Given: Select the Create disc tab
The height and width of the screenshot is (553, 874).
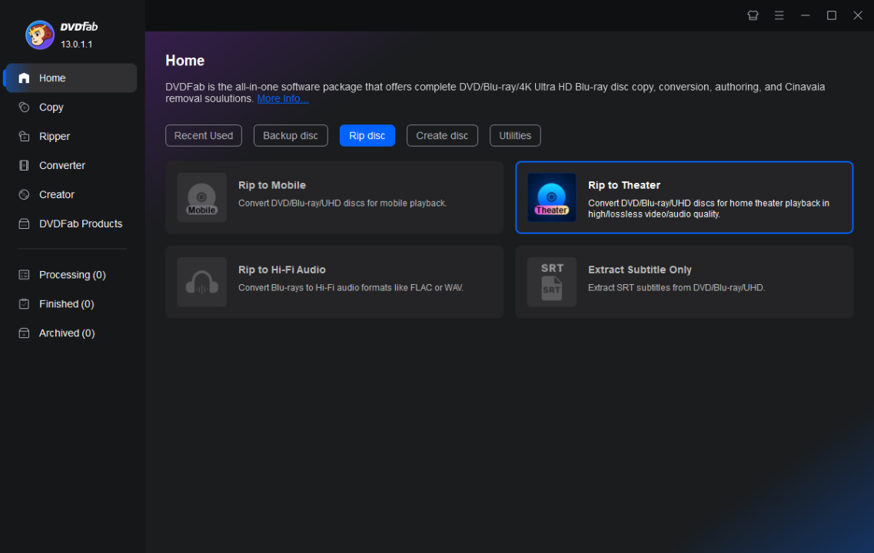Looking at the screenshot, I should [442, 135].
